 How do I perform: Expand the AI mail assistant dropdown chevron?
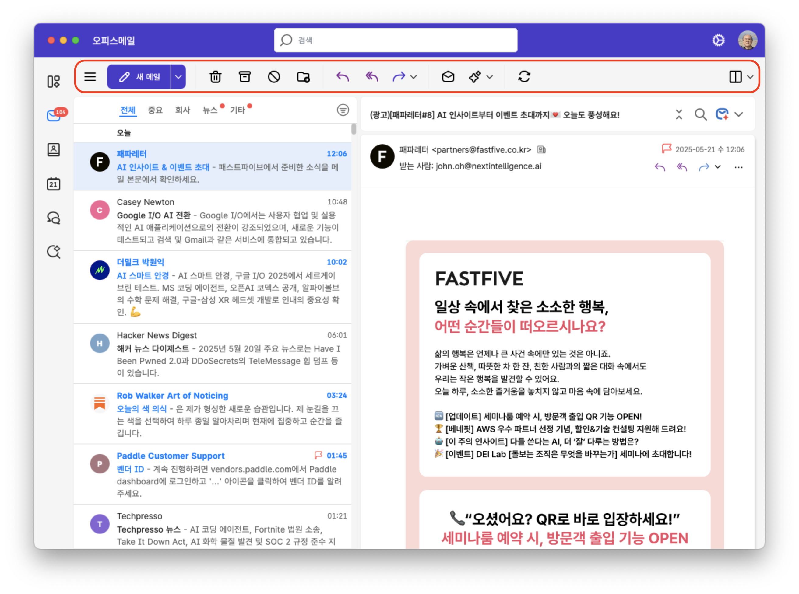coord(739,114)
